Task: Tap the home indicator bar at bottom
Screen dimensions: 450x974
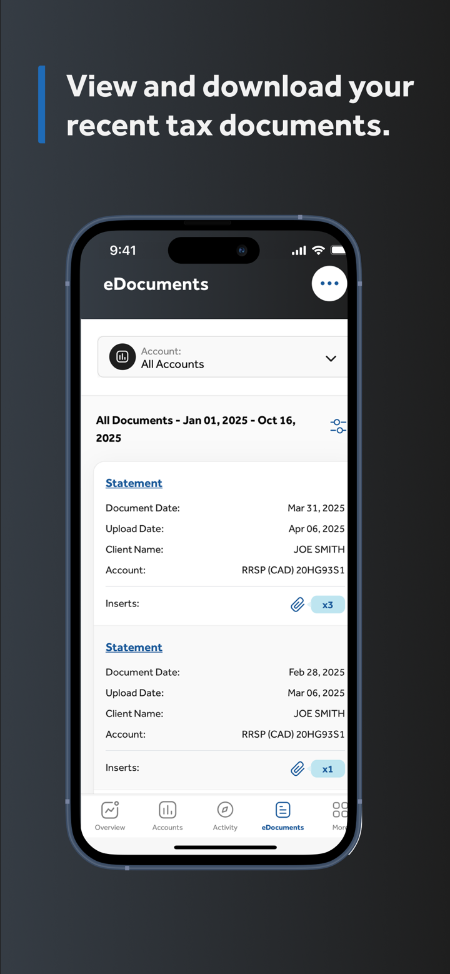Action: tap(225, 848)
